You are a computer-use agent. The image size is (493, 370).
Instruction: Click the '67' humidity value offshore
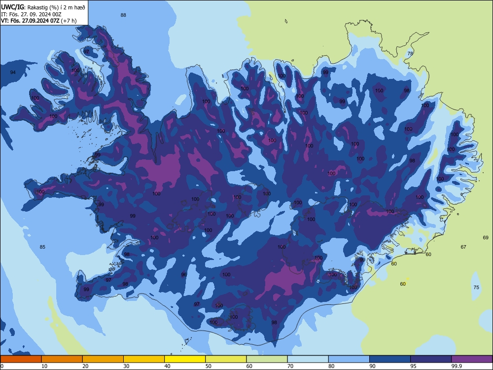pos(463,247)
